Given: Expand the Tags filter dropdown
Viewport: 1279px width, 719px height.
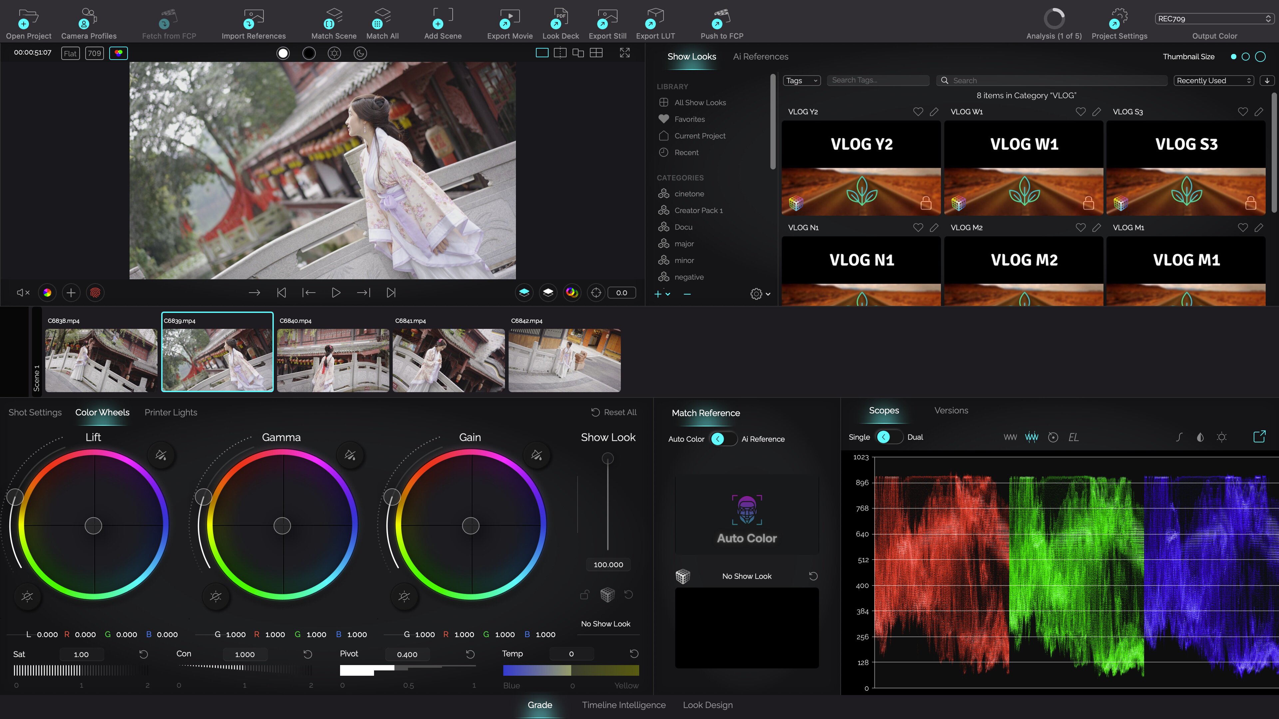Looking at the screenshot, I should pos(801,80).
